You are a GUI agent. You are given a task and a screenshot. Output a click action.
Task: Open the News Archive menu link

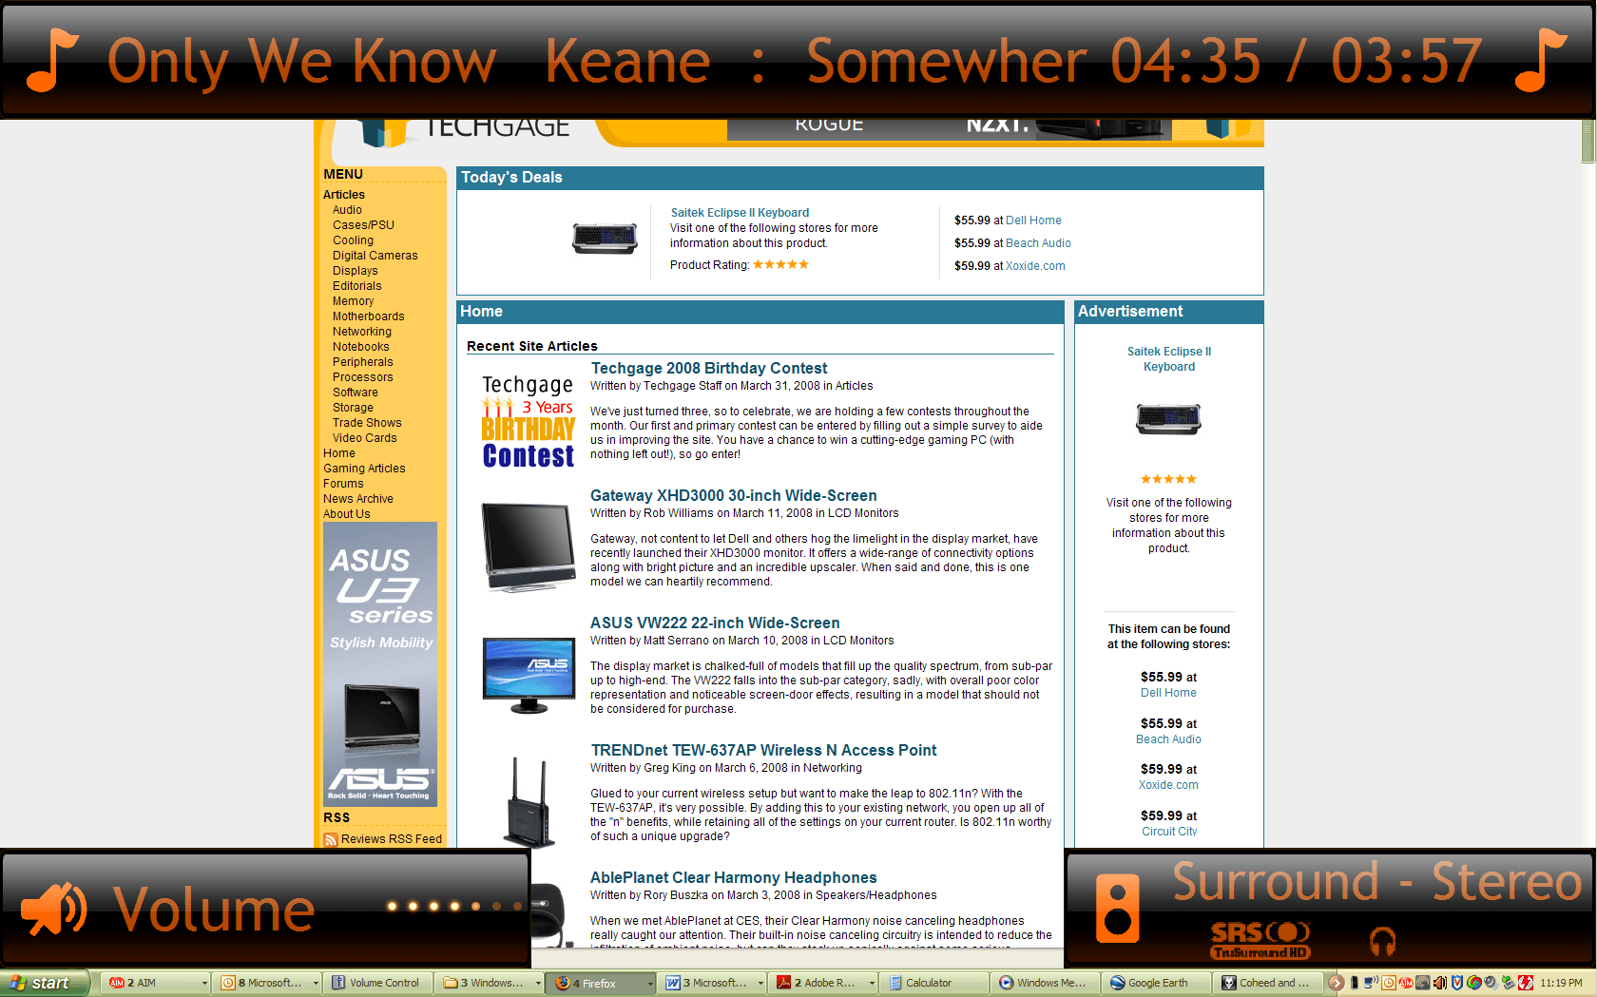[x=357, y=499]
